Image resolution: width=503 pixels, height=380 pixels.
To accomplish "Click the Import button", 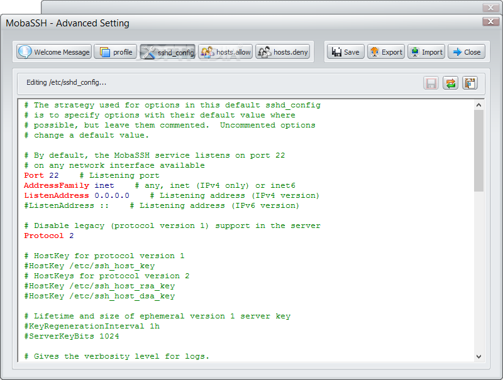I will coord(426,52).
